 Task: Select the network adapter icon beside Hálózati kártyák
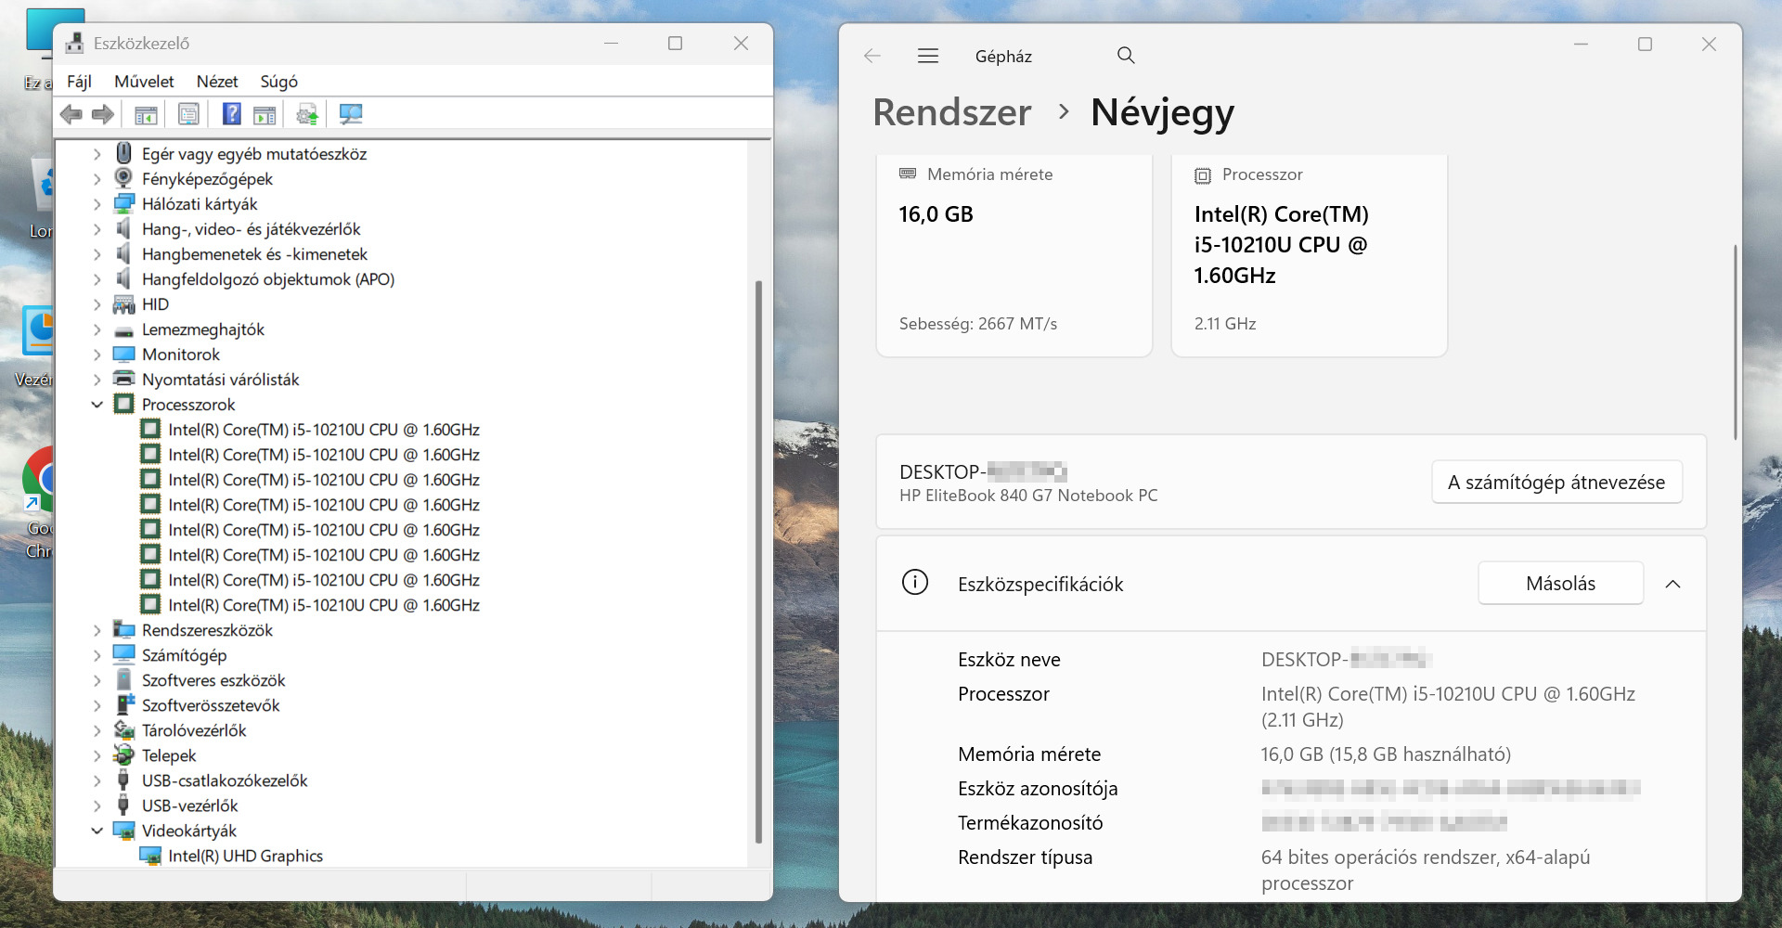pyautogui.click(x=123, y=203)
